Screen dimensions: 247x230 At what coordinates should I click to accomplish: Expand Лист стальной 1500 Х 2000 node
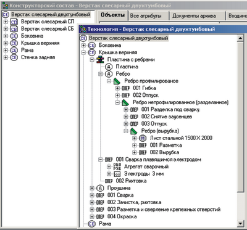[134, 138]
